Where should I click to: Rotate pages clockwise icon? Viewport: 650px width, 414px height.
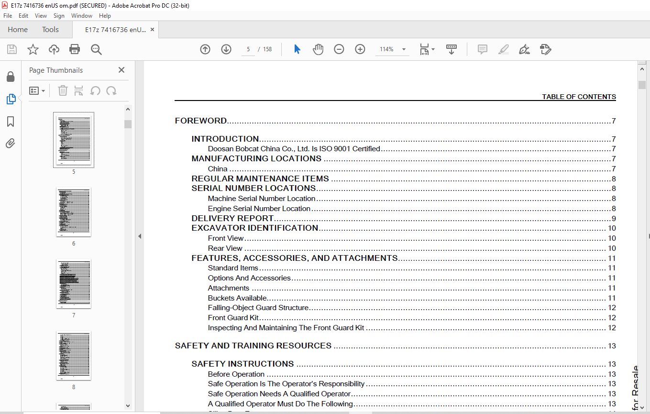tap(111, 90)
